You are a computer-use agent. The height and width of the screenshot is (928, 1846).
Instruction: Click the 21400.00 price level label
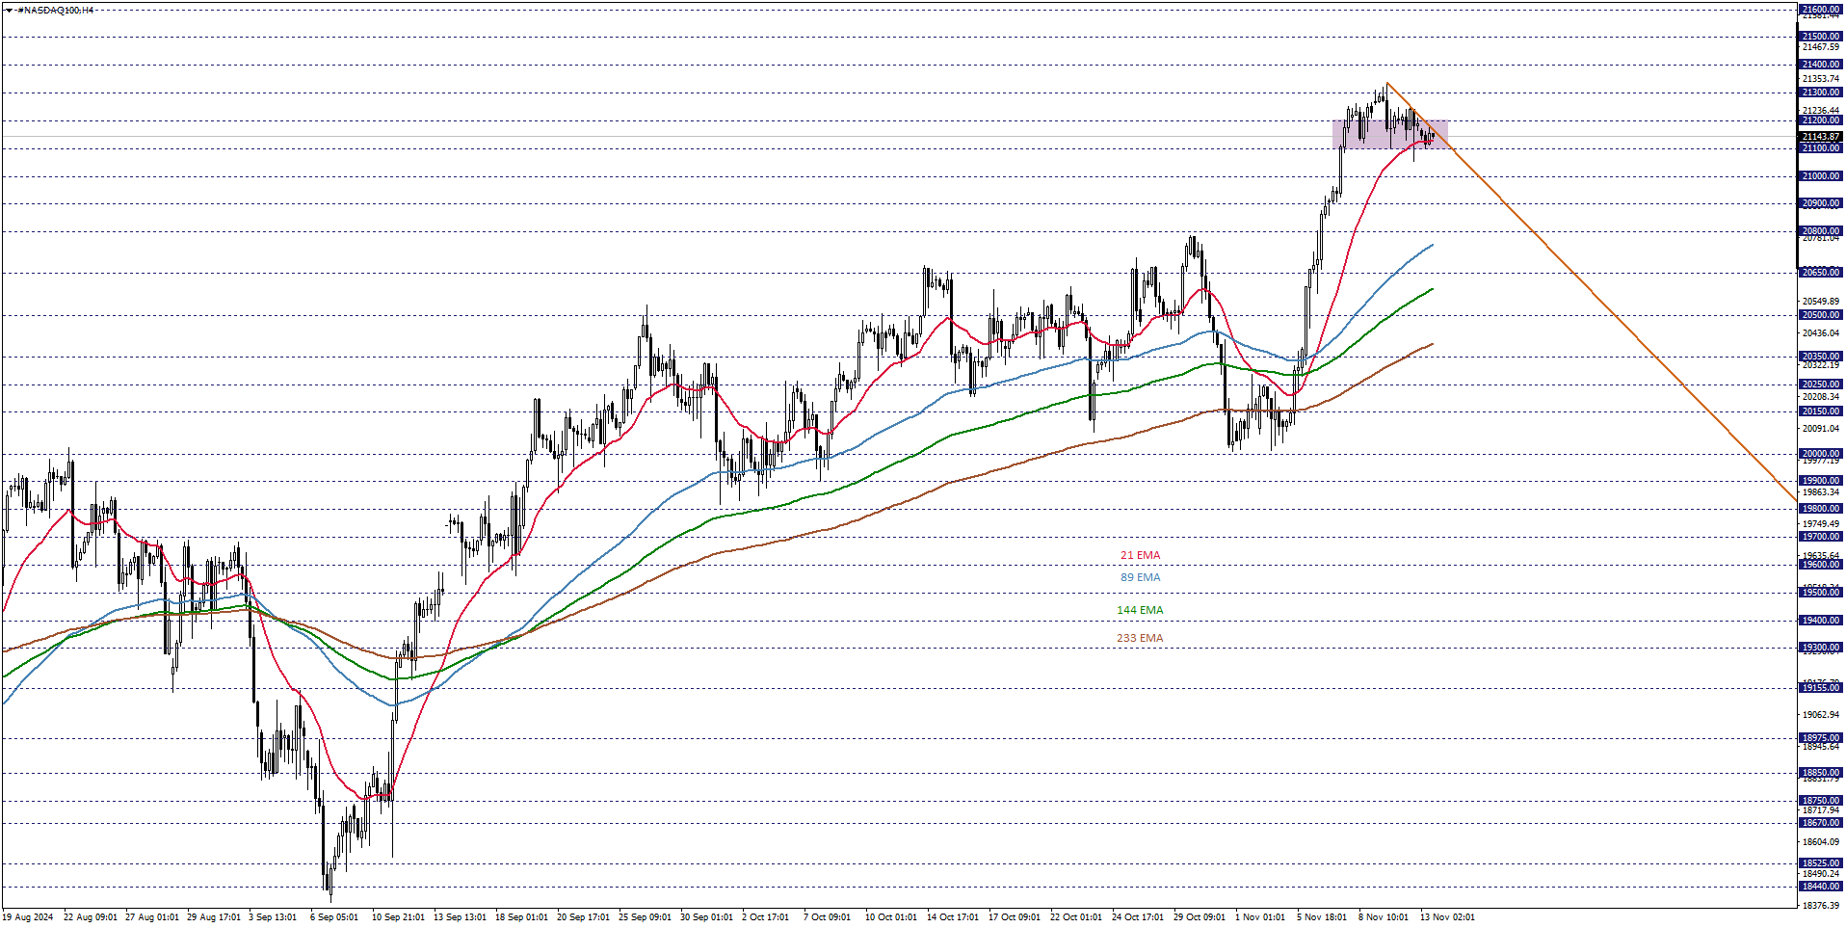click(1821, 65)
